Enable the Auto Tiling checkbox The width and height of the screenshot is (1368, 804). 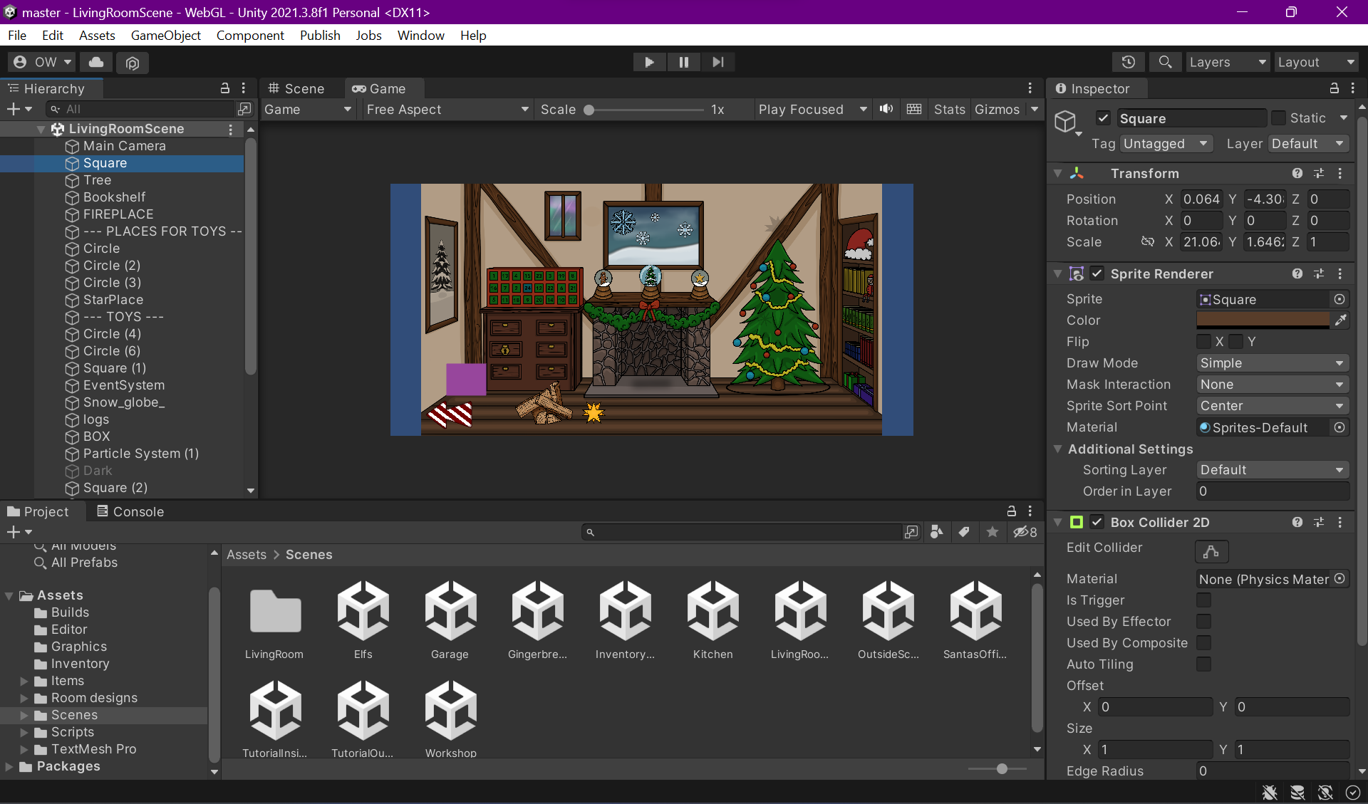tap(1204, 664)
